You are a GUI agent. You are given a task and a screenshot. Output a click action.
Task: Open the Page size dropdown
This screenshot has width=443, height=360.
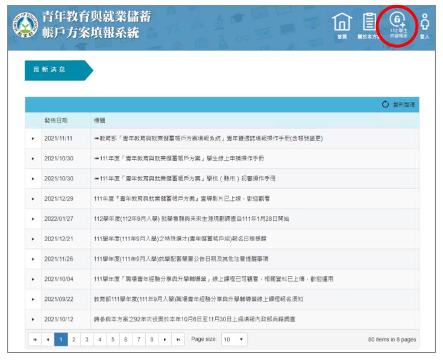[x=234, y=339]
